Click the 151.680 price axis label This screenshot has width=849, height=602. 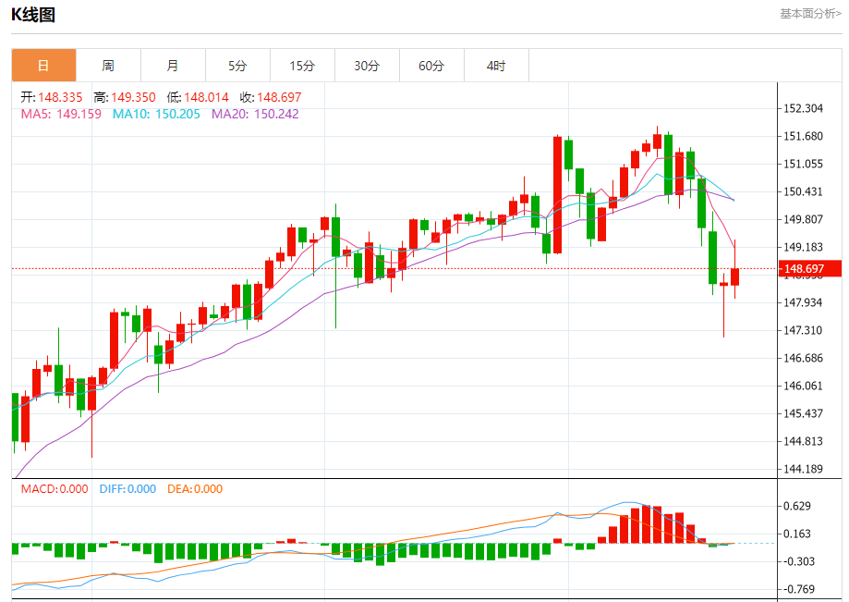coord(804,136)
